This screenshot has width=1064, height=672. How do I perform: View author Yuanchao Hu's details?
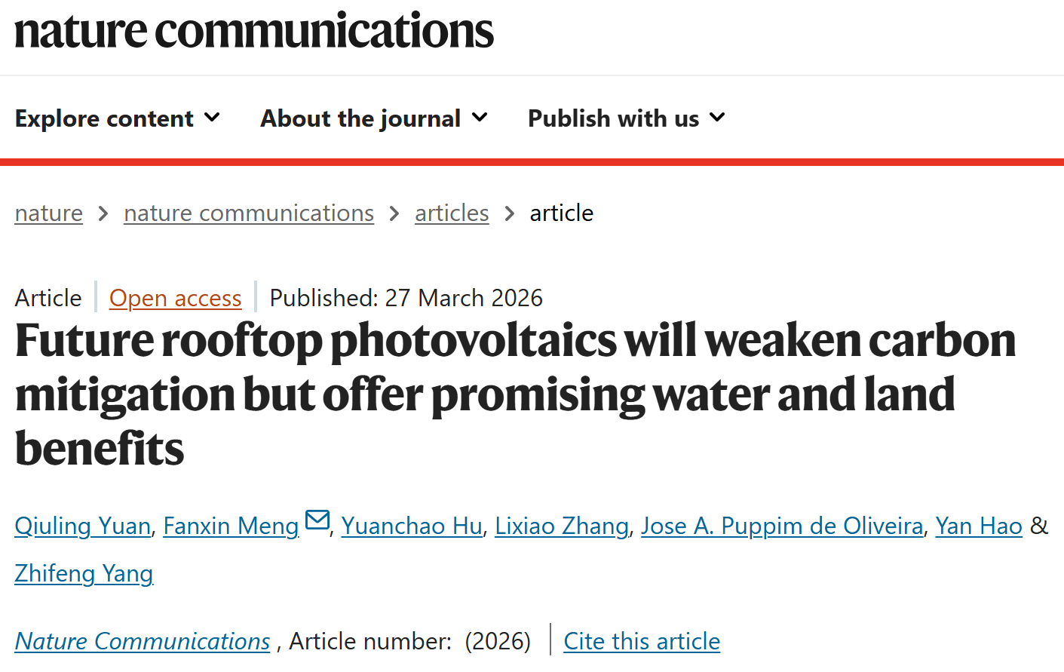click(x=412, y=526)
